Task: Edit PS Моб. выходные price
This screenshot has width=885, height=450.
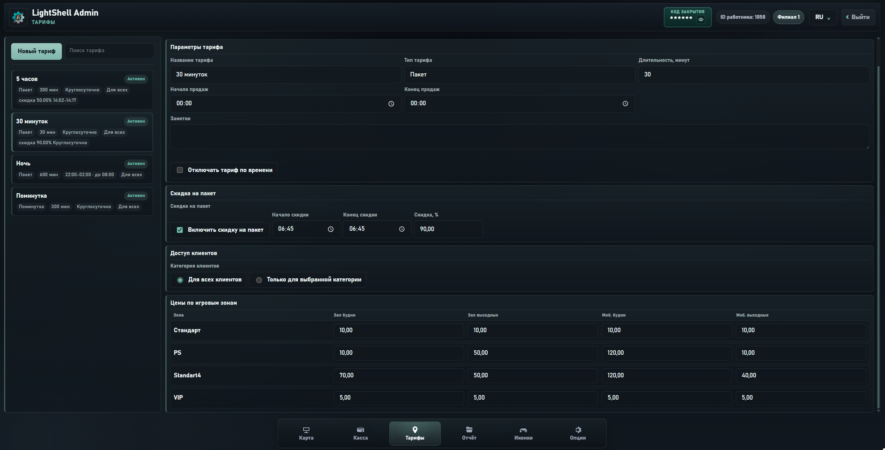Action: (x=801, y=353)
